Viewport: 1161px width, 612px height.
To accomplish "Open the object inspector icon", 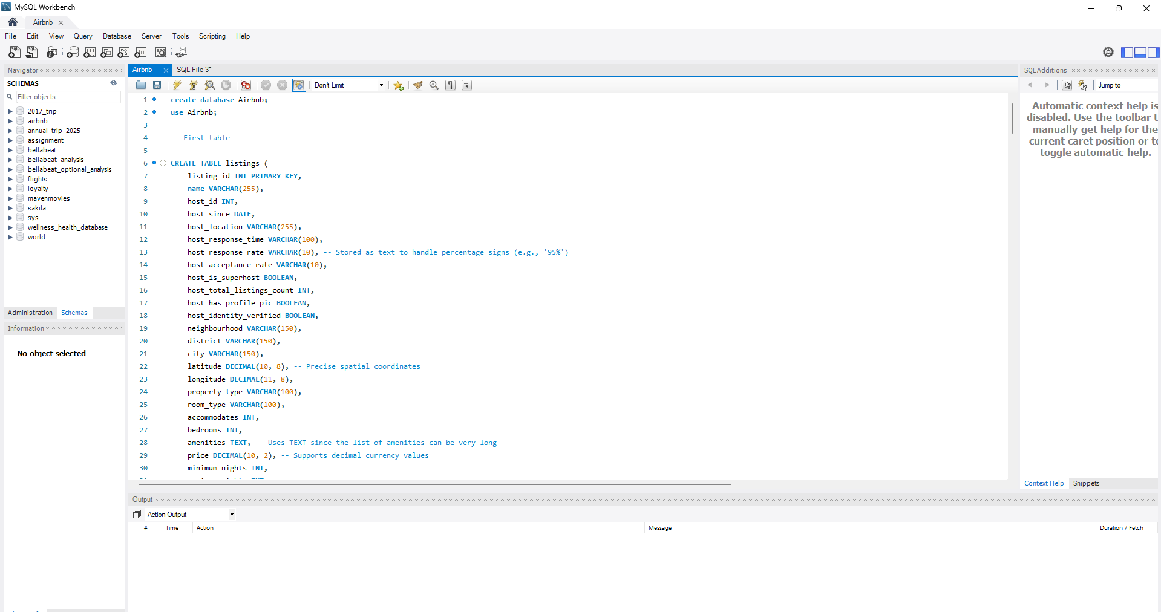I will pyautogui.click(x=52, y=53).
